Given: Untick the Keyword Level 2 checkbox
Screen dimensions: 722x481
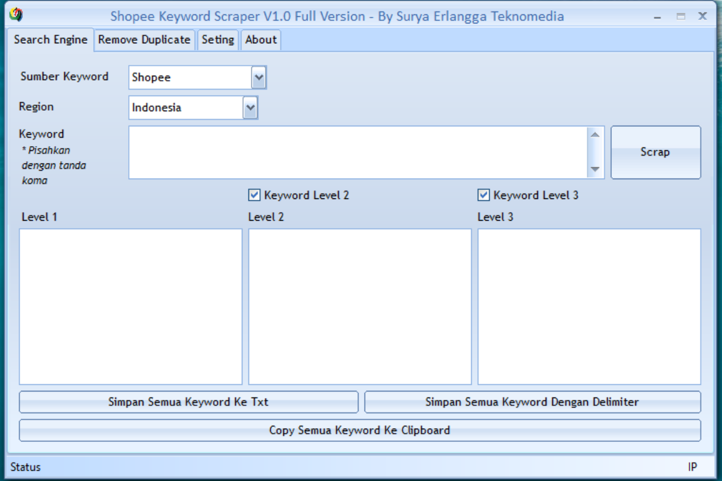Looking at the screenshot, I should pos(255,195).
